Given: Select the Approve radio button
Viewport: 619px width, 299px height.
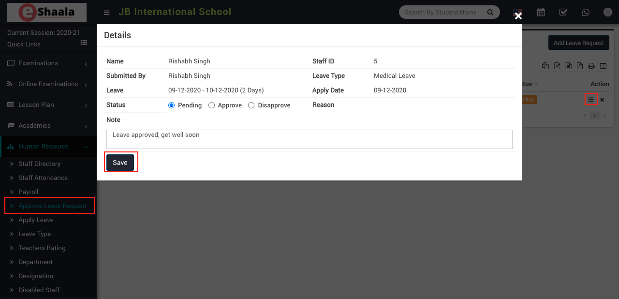Looking at the screenshot, I should click(211, 105).
